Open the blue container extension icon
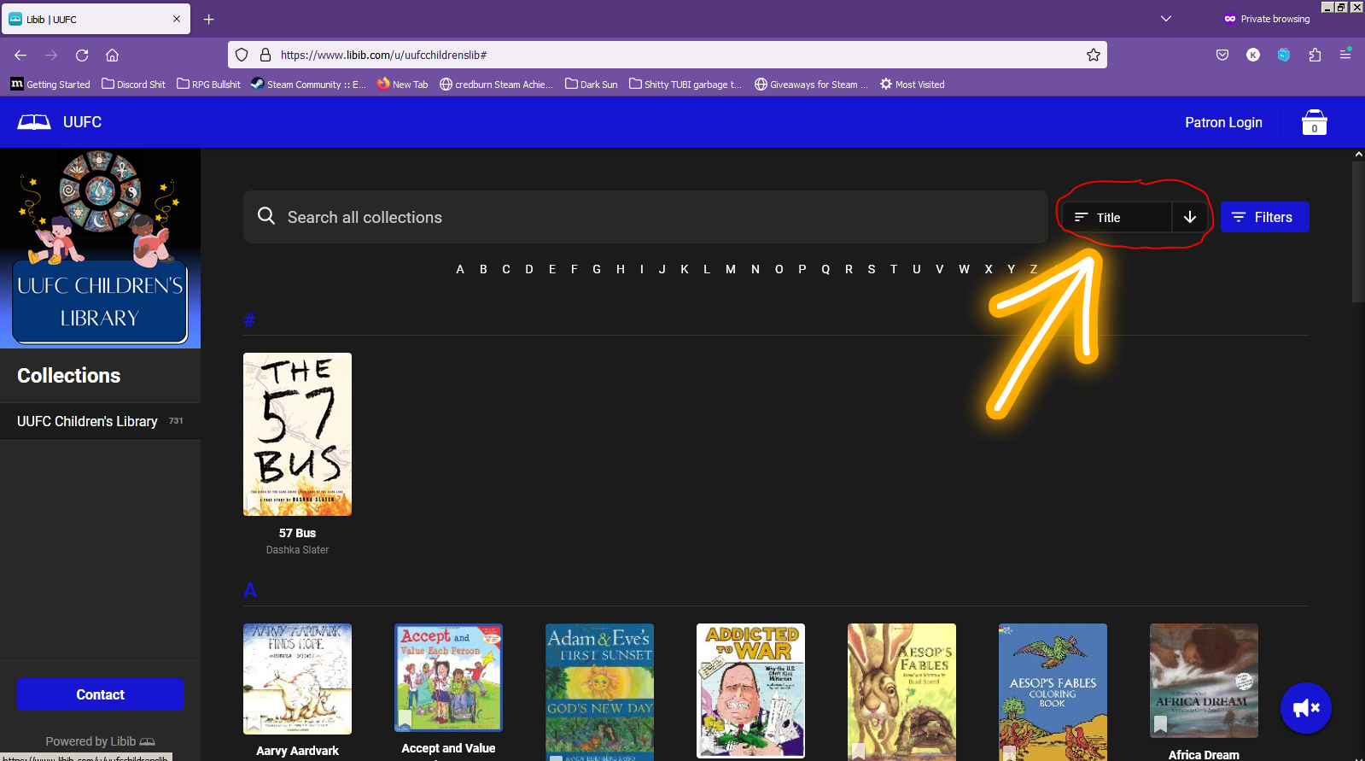The image size is (1365, 761). pyautogui.click(x=1284, y=55)
